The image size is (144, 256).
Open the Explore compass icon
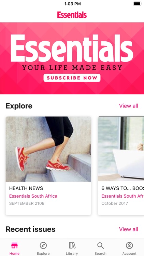click(x=43, y=245)
